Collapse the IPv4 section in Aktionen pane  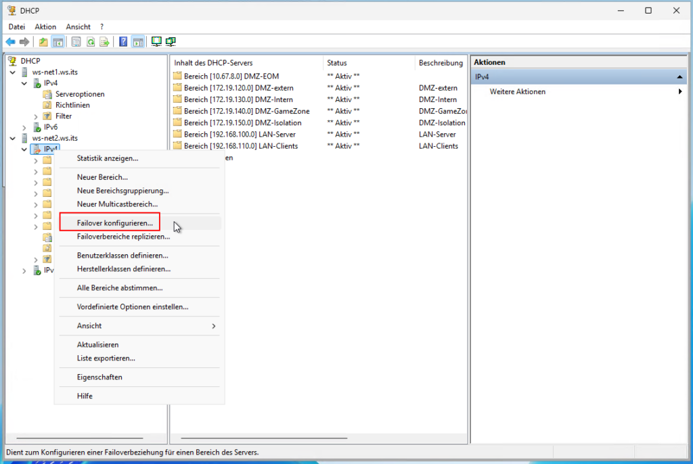click(679, 77)
